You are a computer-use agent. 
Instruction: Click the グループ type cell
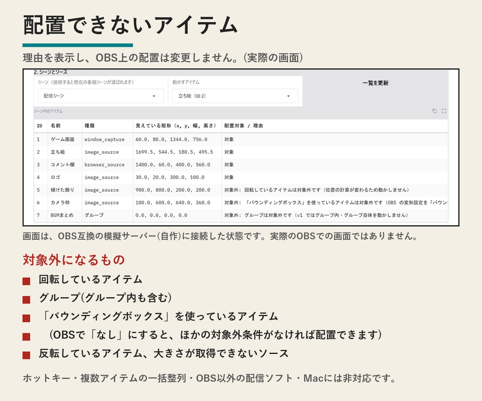107,215
